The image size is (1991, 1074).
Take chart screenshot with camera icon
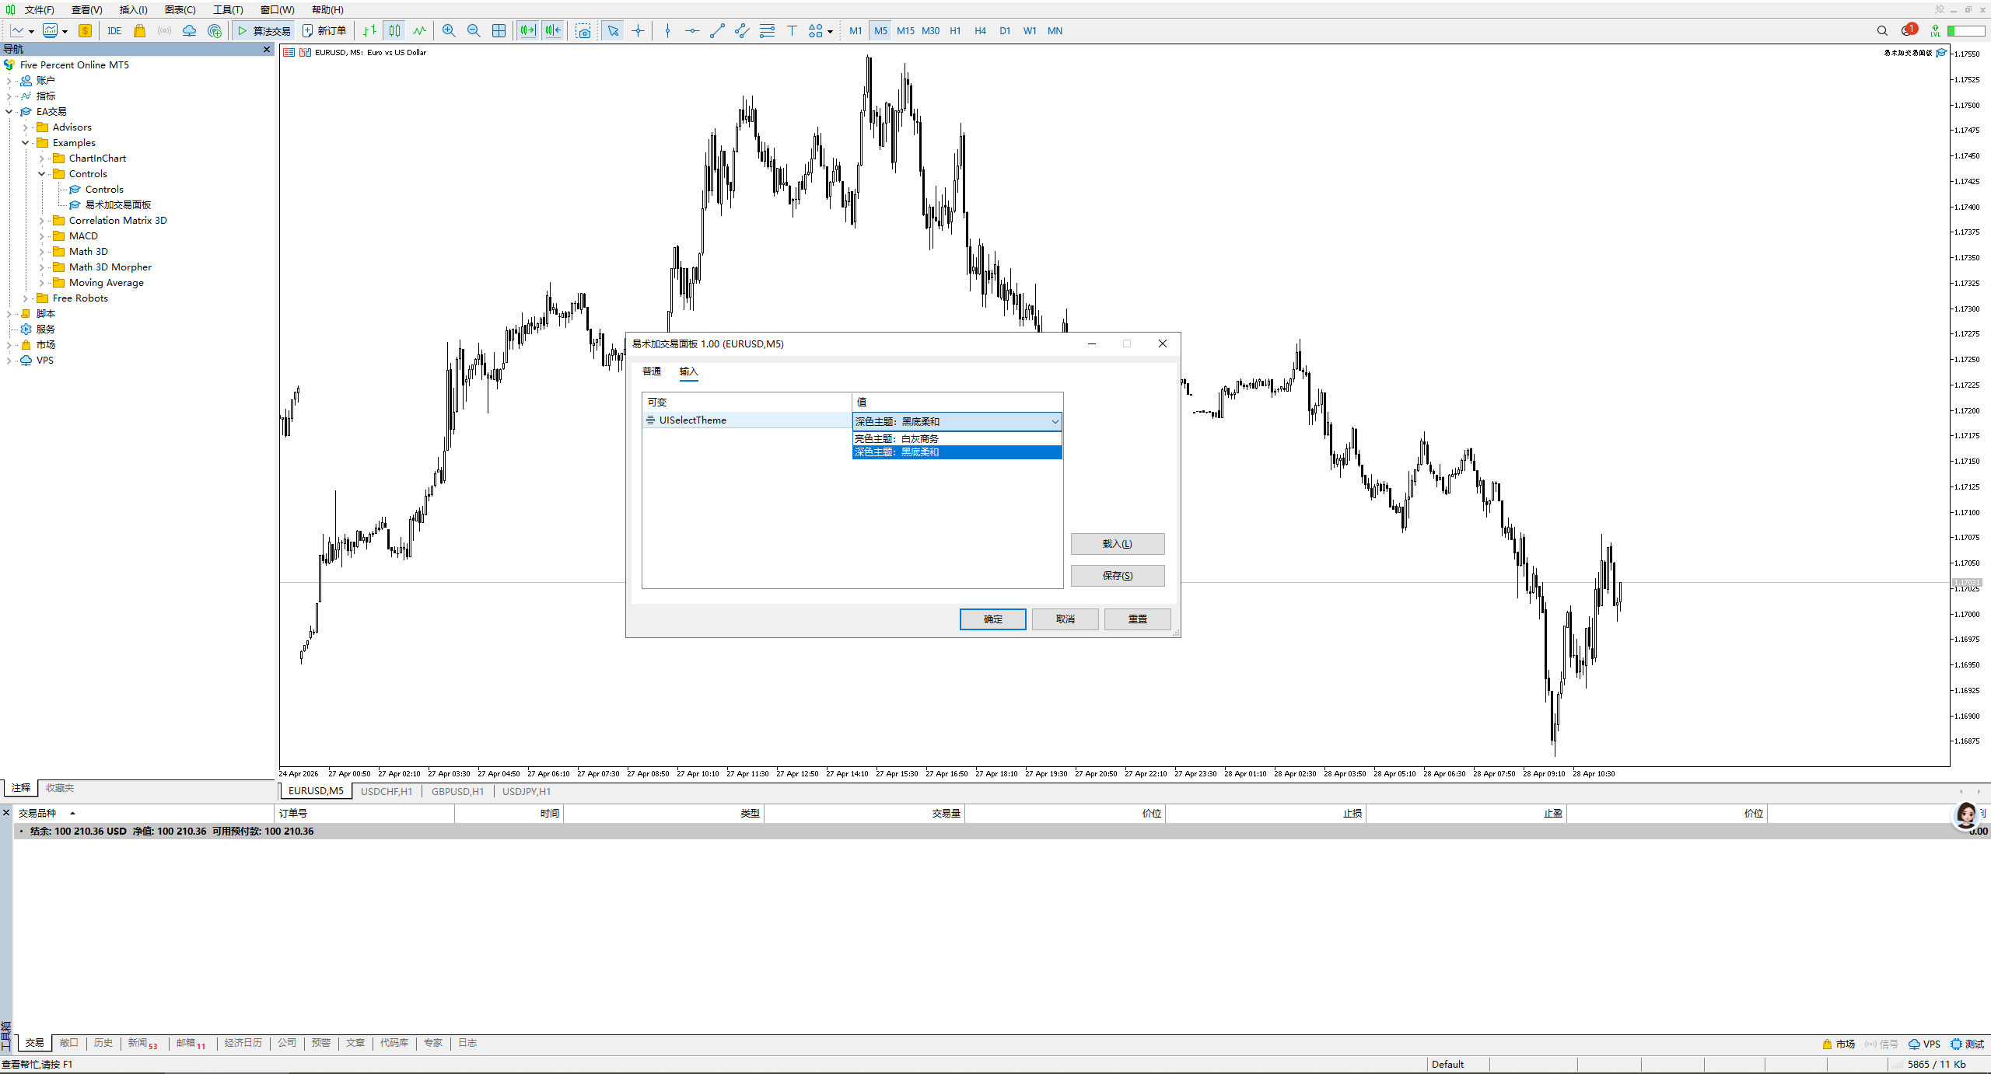click(x=583, y=31)
